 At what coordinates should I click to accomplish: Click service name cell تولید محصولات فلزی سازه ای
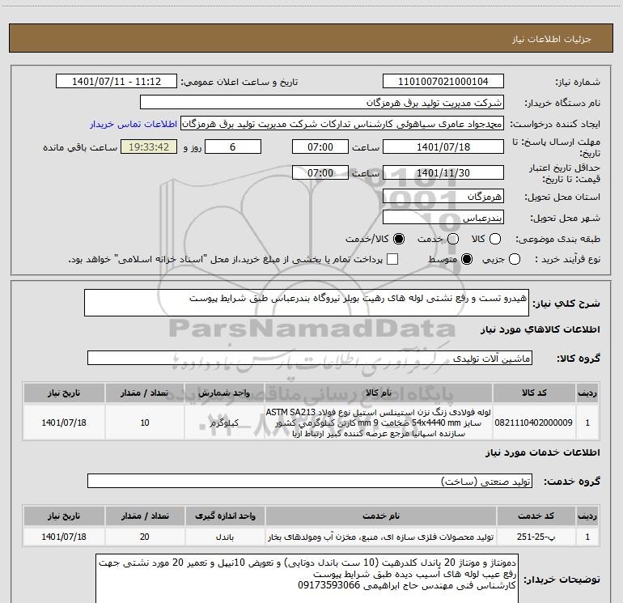pyautogui.click(x=380, y=537)
